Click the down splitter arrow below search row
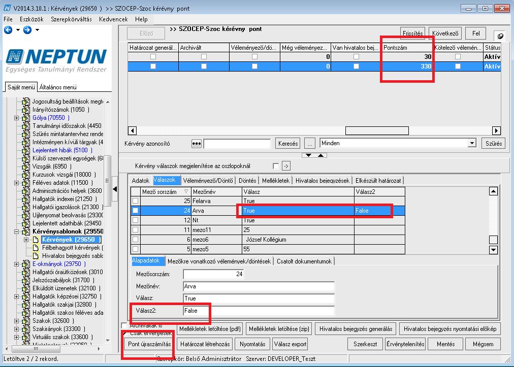This screenshot has width=514, height=367. click(308, 155)
